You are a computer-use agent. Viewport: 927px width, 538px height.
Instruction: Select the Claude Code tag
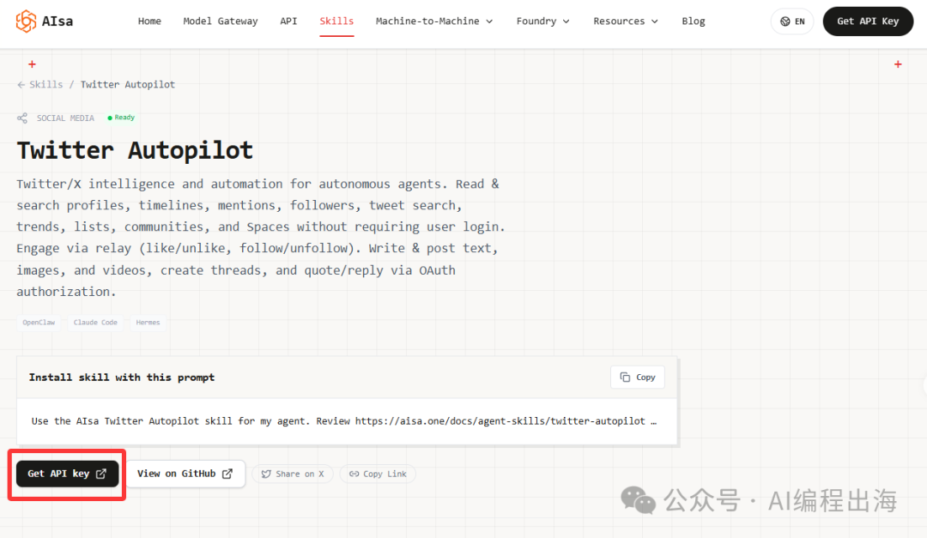point(95,323)
